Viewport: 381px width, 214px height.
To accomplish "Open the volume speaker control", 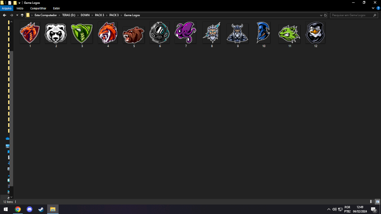I will point(334,209).
